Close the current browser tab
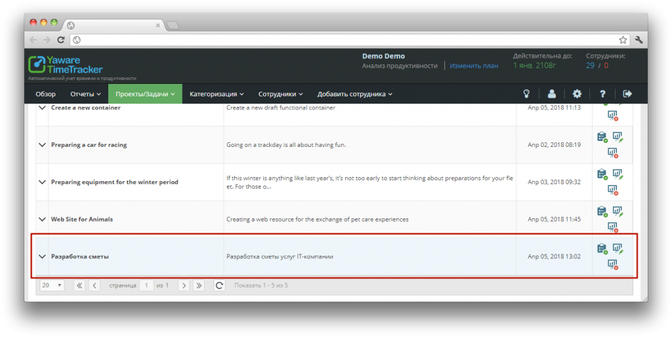Viewport: 672px width, 337px height. click(157, 26)
